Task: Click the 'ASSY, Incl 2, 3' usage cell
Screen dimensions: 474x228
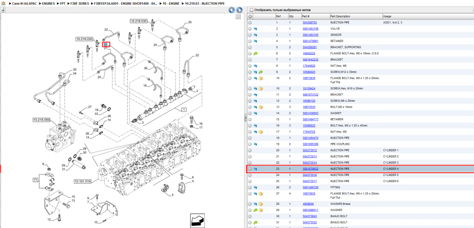Action: click(x=392, y=23)
